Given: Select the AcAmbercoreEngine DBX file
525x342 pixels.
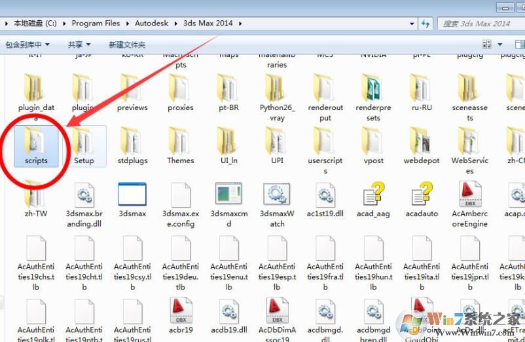Looking at the screenshot, I should (x=470, y=204).
